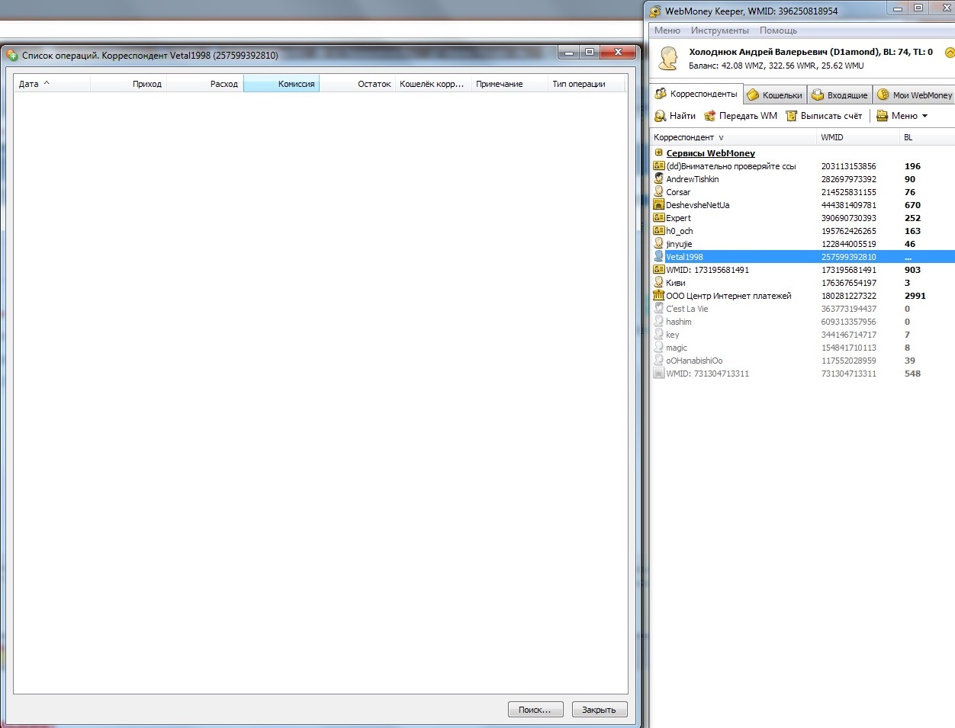Screen dimensions: 955x728
Task: Click the greyed icon next to magic
Action: click(659, 347)
